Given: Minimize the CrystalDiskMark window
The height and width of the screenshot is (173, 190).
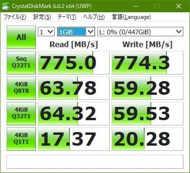Looking at the screenshot, I should click(x=136, y=6).
